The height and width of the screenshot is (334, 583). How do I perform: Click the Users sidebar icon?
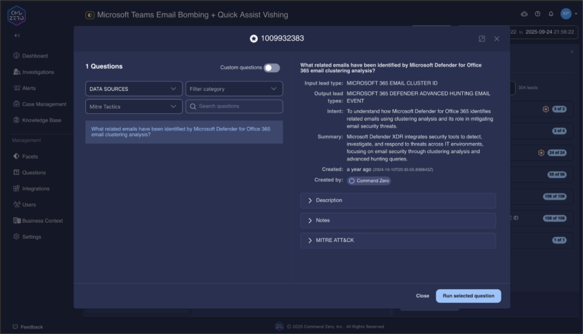coord(16,204)
